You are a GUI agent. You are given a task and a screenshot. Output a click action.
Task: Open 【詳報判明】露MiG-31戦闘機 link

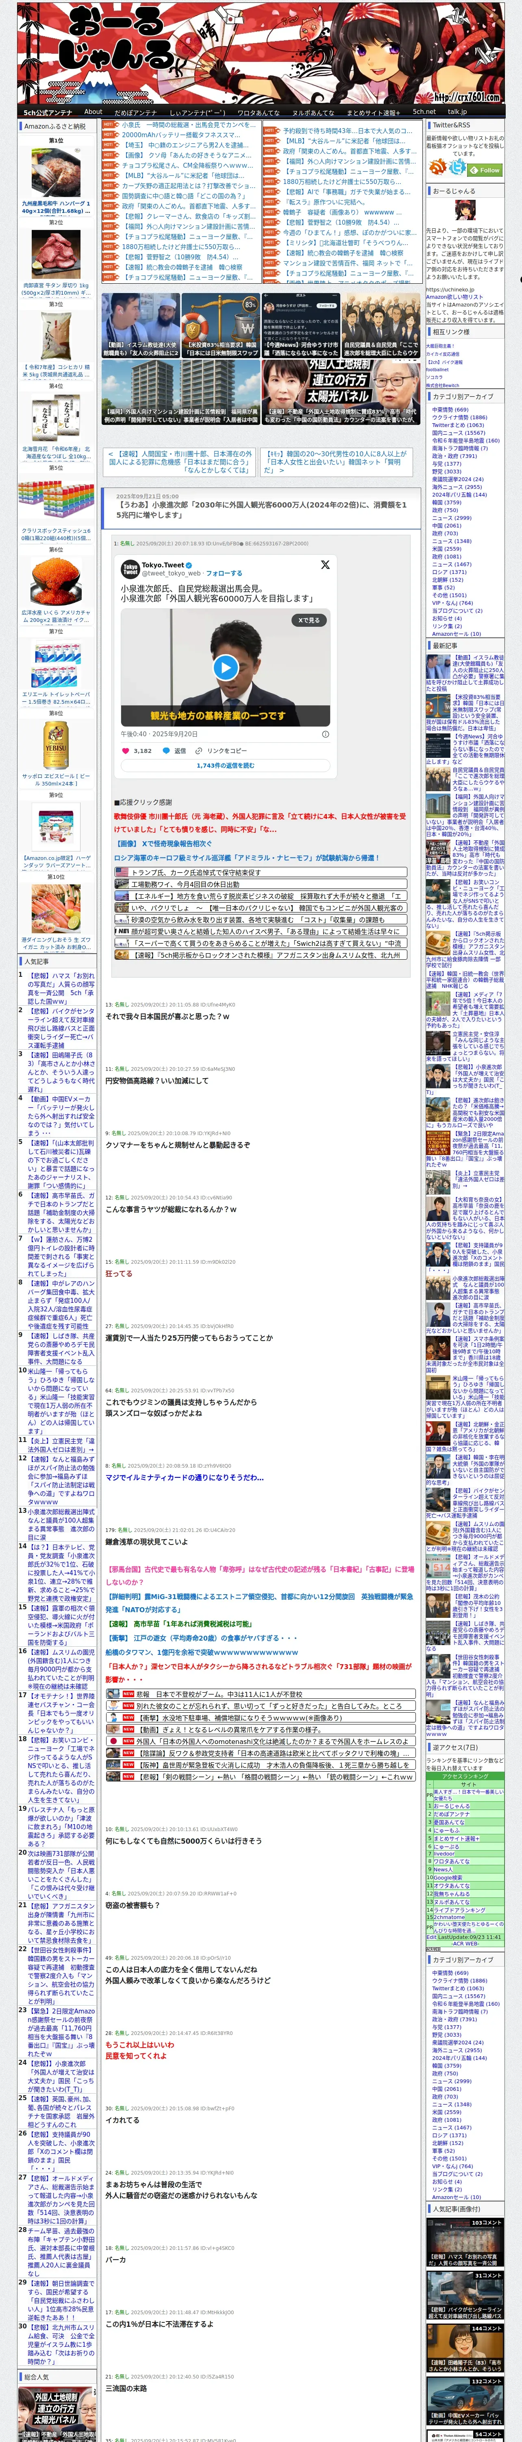(x=260, y=1603)
